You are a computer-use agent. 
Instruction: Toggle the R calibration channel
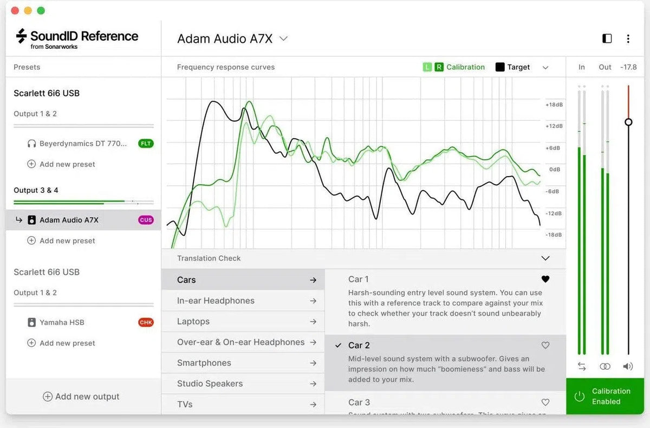tap(440, 67)
